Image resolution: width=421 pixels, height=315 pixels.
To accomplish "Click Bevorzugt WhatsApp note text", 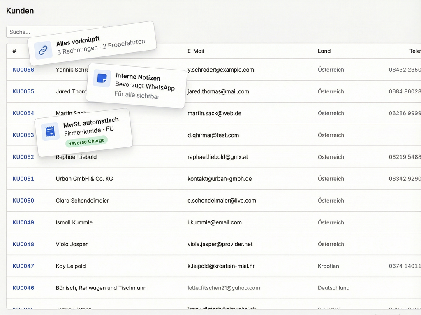I will pyautogui.click(x=145, y=86).
